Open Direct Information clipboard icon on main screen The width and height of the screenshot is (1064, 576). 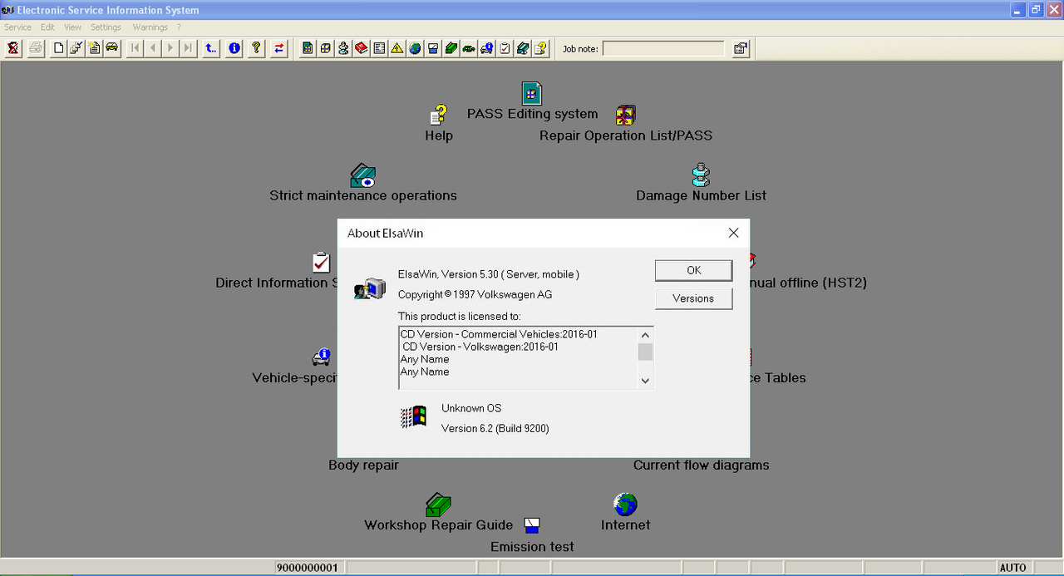pyautogui.click(x=322, y=263)
